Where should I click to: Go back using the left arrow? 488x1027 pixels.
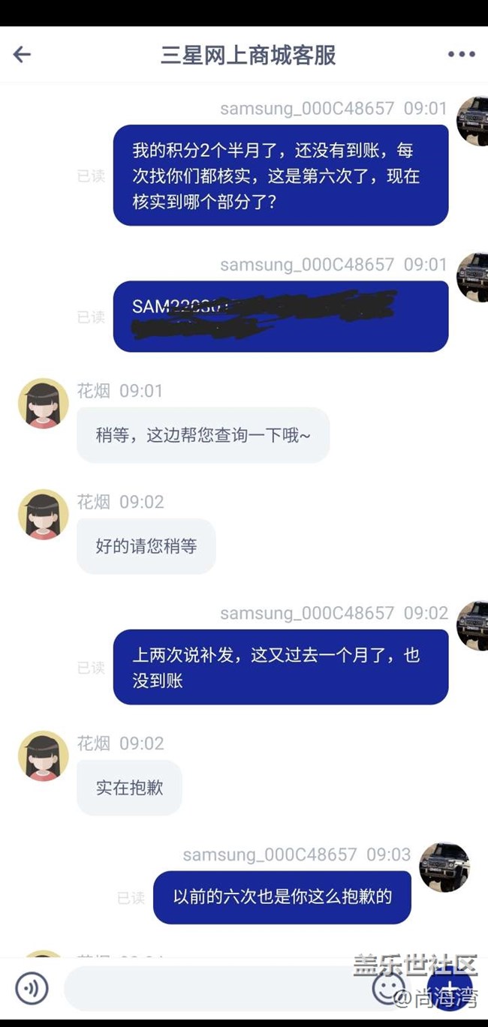[x=22, y=54]
